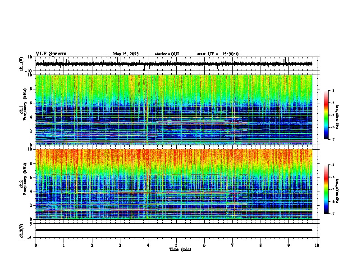
Task: Click the ch.1 spectrogram color scale bar
Action: (x=326, y=115)
